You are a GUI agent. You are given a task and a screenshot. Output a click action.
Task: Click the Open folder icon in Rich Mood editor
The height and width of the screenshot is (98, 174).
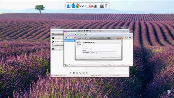(x=67, y=35)
